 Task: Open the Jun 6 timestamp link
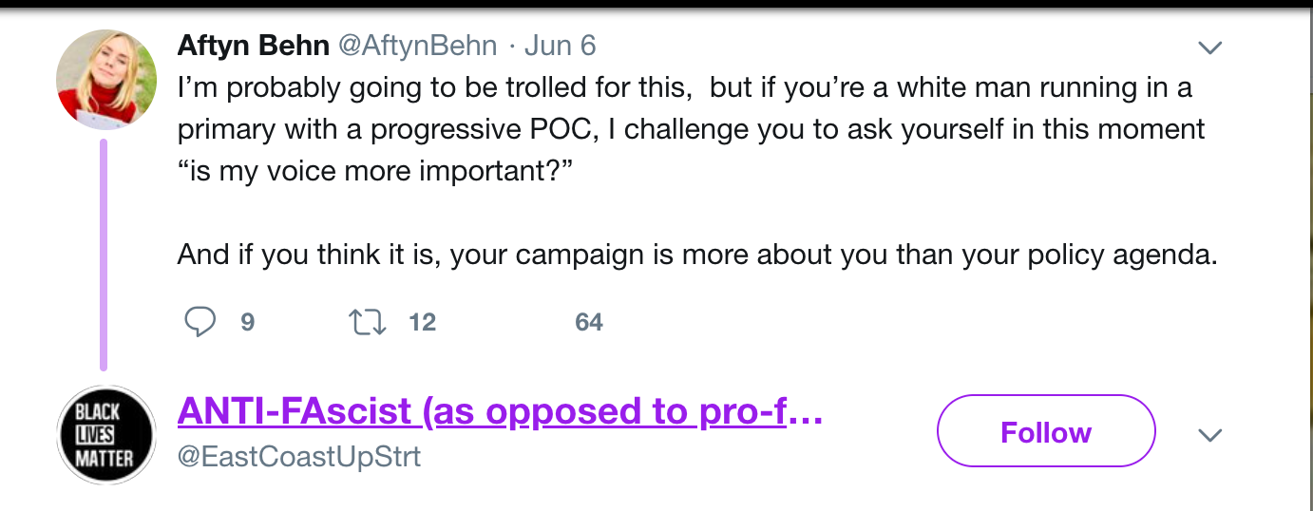tap(561, 46)
